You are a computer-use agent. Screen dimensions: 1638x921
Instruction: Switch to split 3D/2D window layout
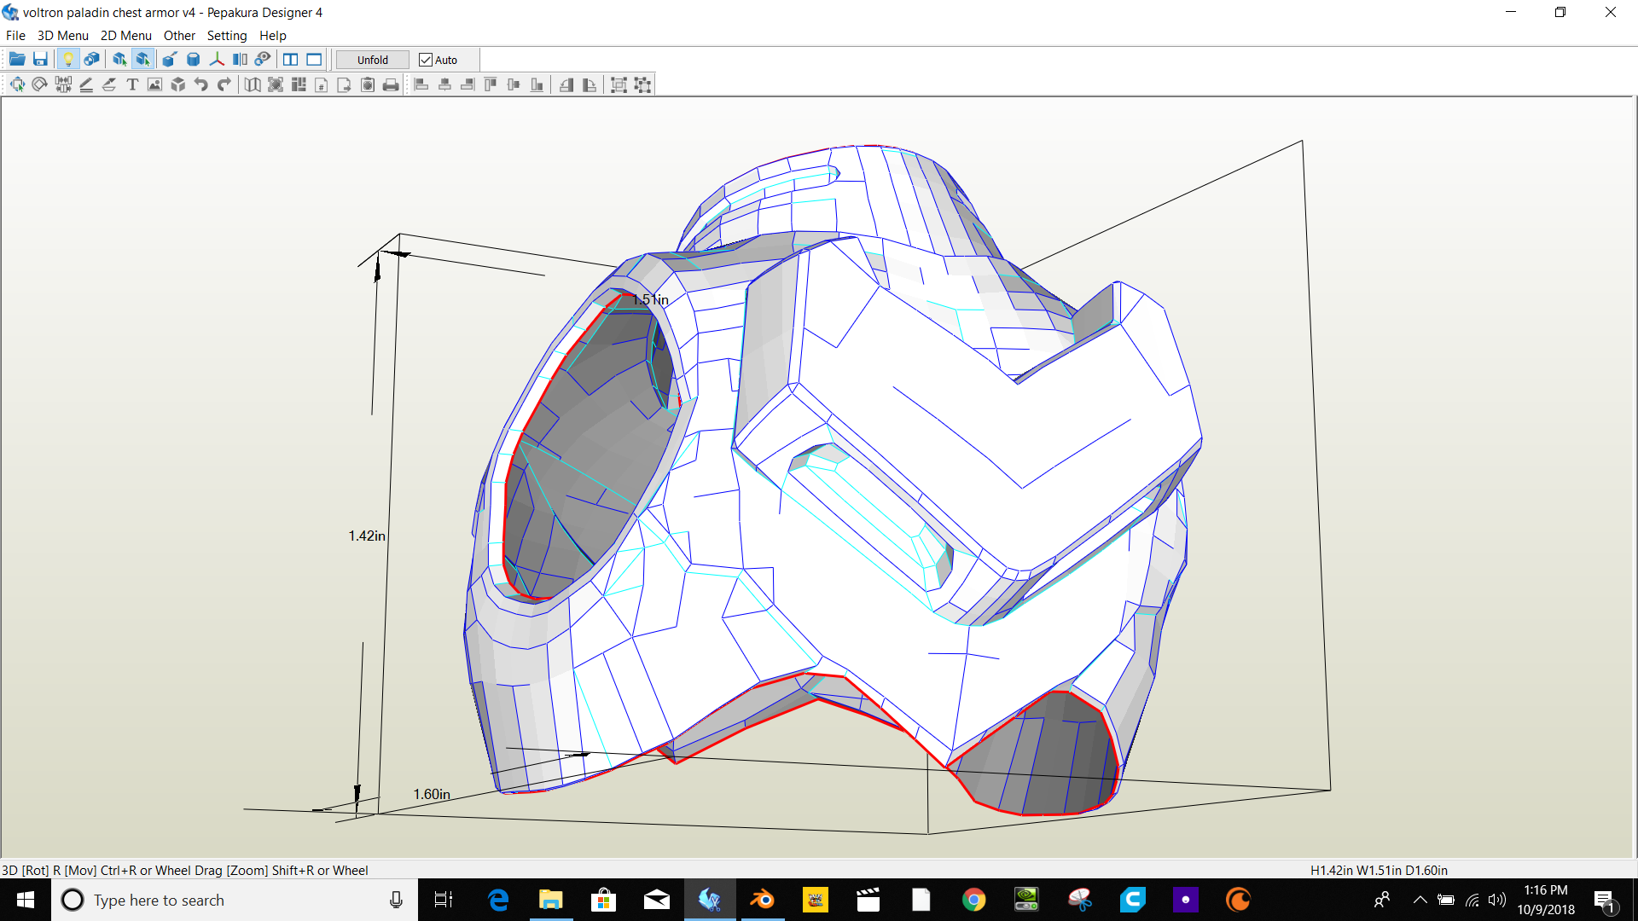291,60
